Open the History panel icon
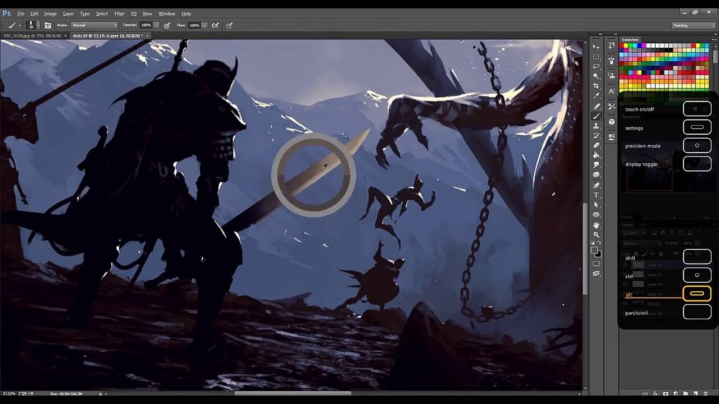The width and height of the screenshot is (719, 404). 612,45
